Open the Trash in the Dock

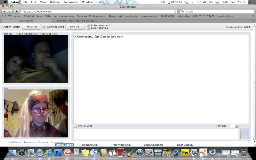click(244, 153)
